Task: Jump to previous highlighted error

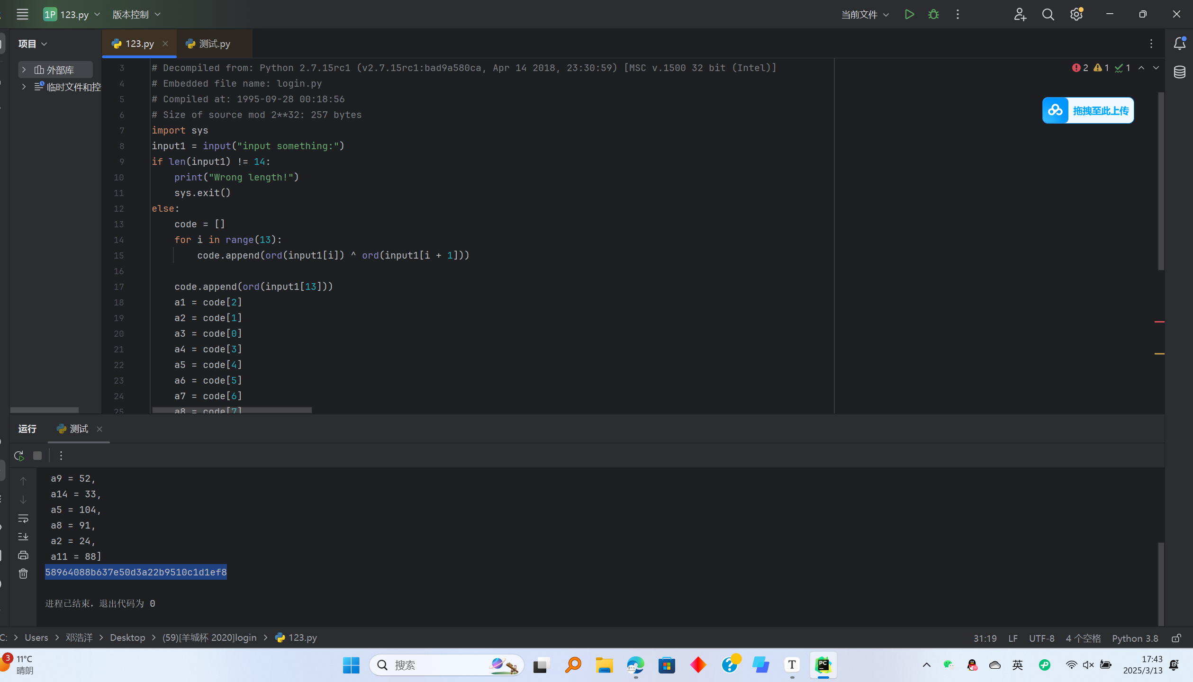Action: coord(1141,68)
